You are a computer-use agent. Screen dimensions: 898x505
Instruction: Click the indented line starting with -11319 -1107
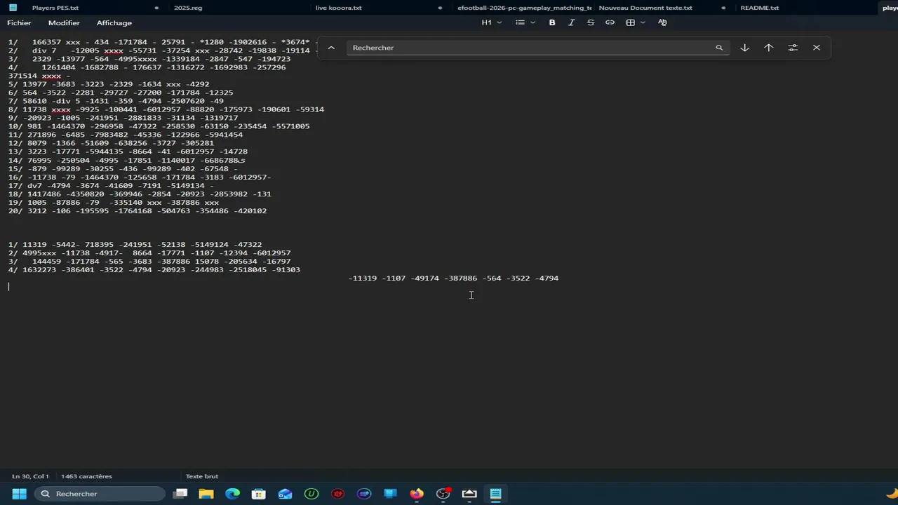click(454, 278)
